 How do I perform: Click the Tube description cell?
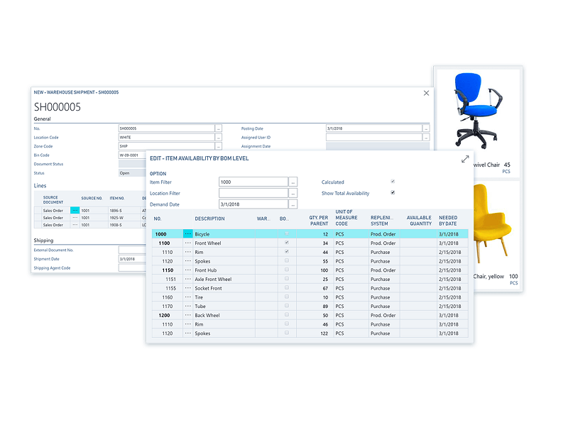224,307
